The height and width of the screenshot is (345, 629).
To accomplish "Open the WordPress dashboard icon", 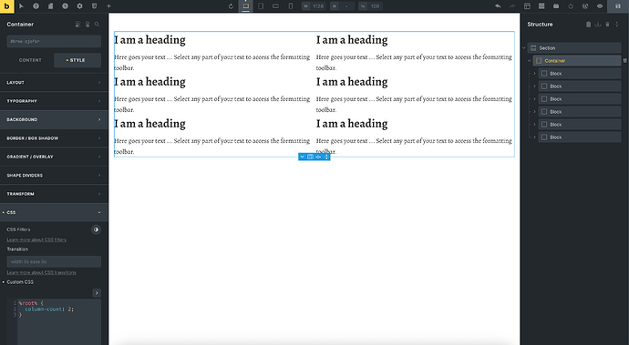I will point(585,6).
